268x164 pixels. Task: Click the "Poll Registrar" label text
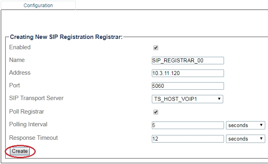pyautogui.click(x=27, y=112)
